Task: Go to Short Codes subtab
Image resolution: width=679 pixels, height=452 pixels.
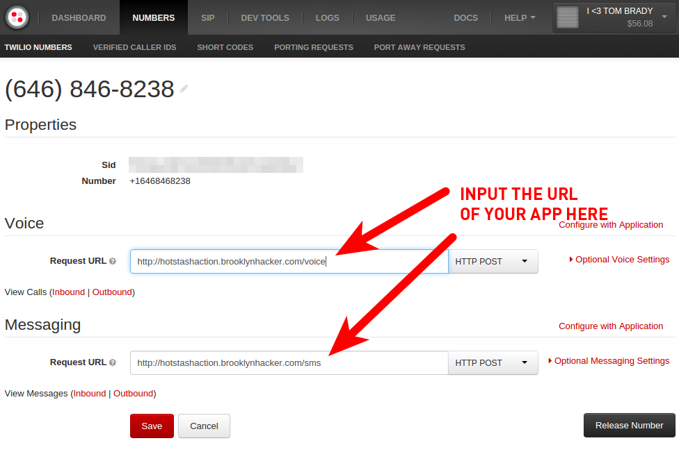Action: pyautogui.click(x=225, y=47)
